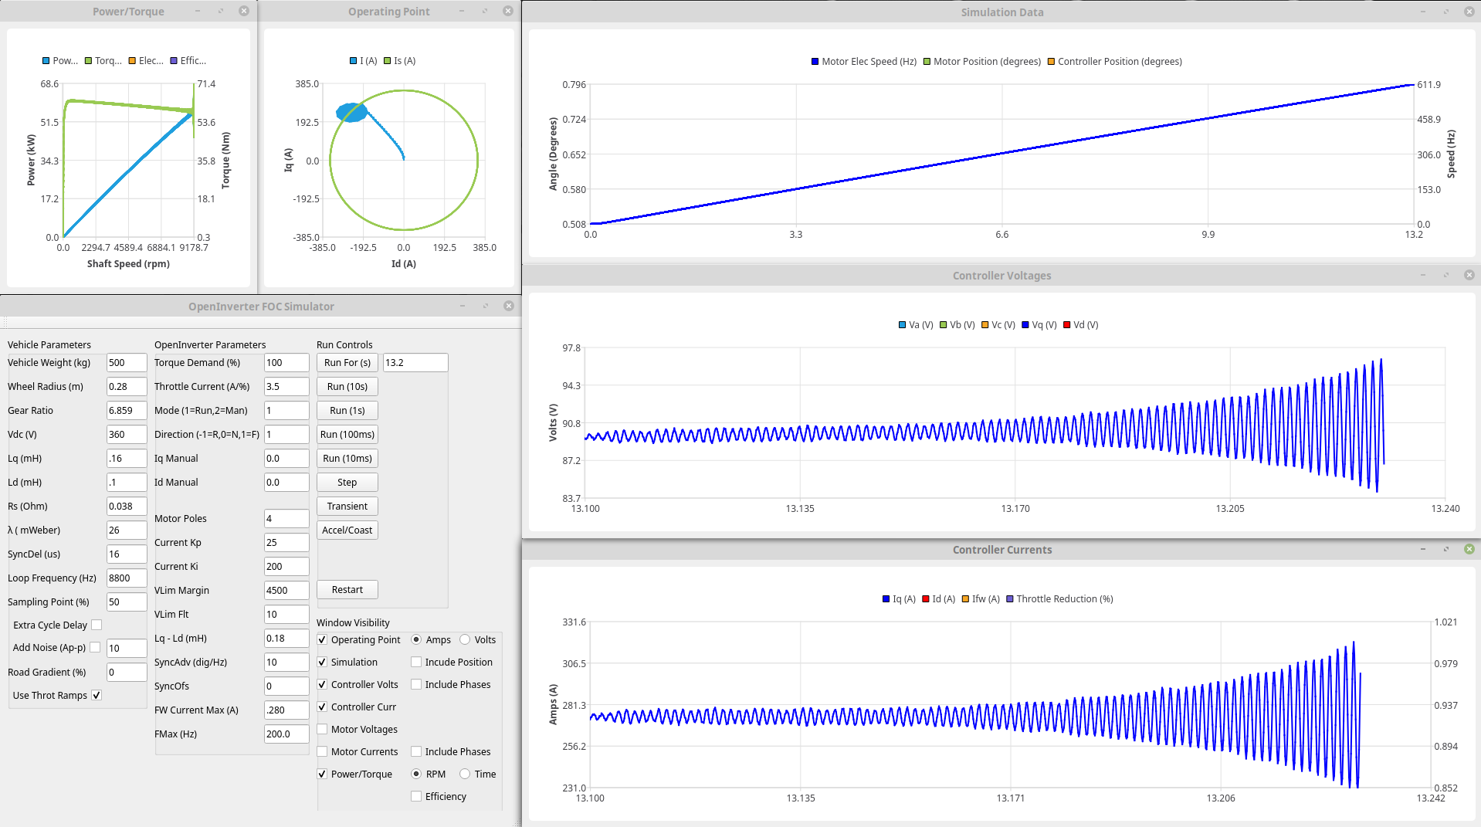Close the Power/Torque window
The image size is (1481, 827).
pyautogui.click(x=243, y=11)
